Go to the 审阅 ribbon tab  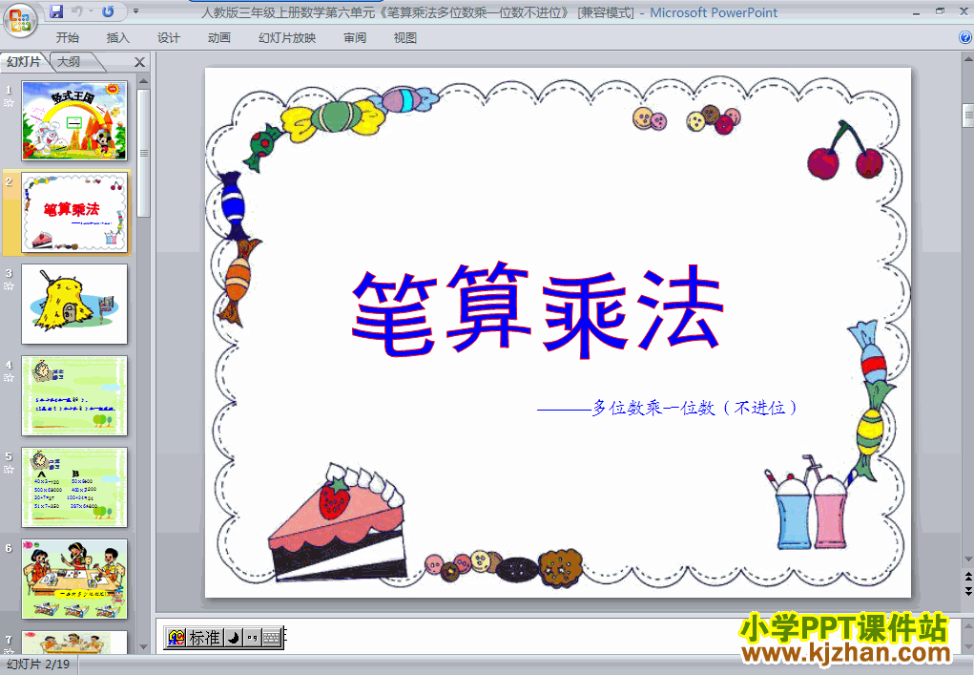coord(355,38)
